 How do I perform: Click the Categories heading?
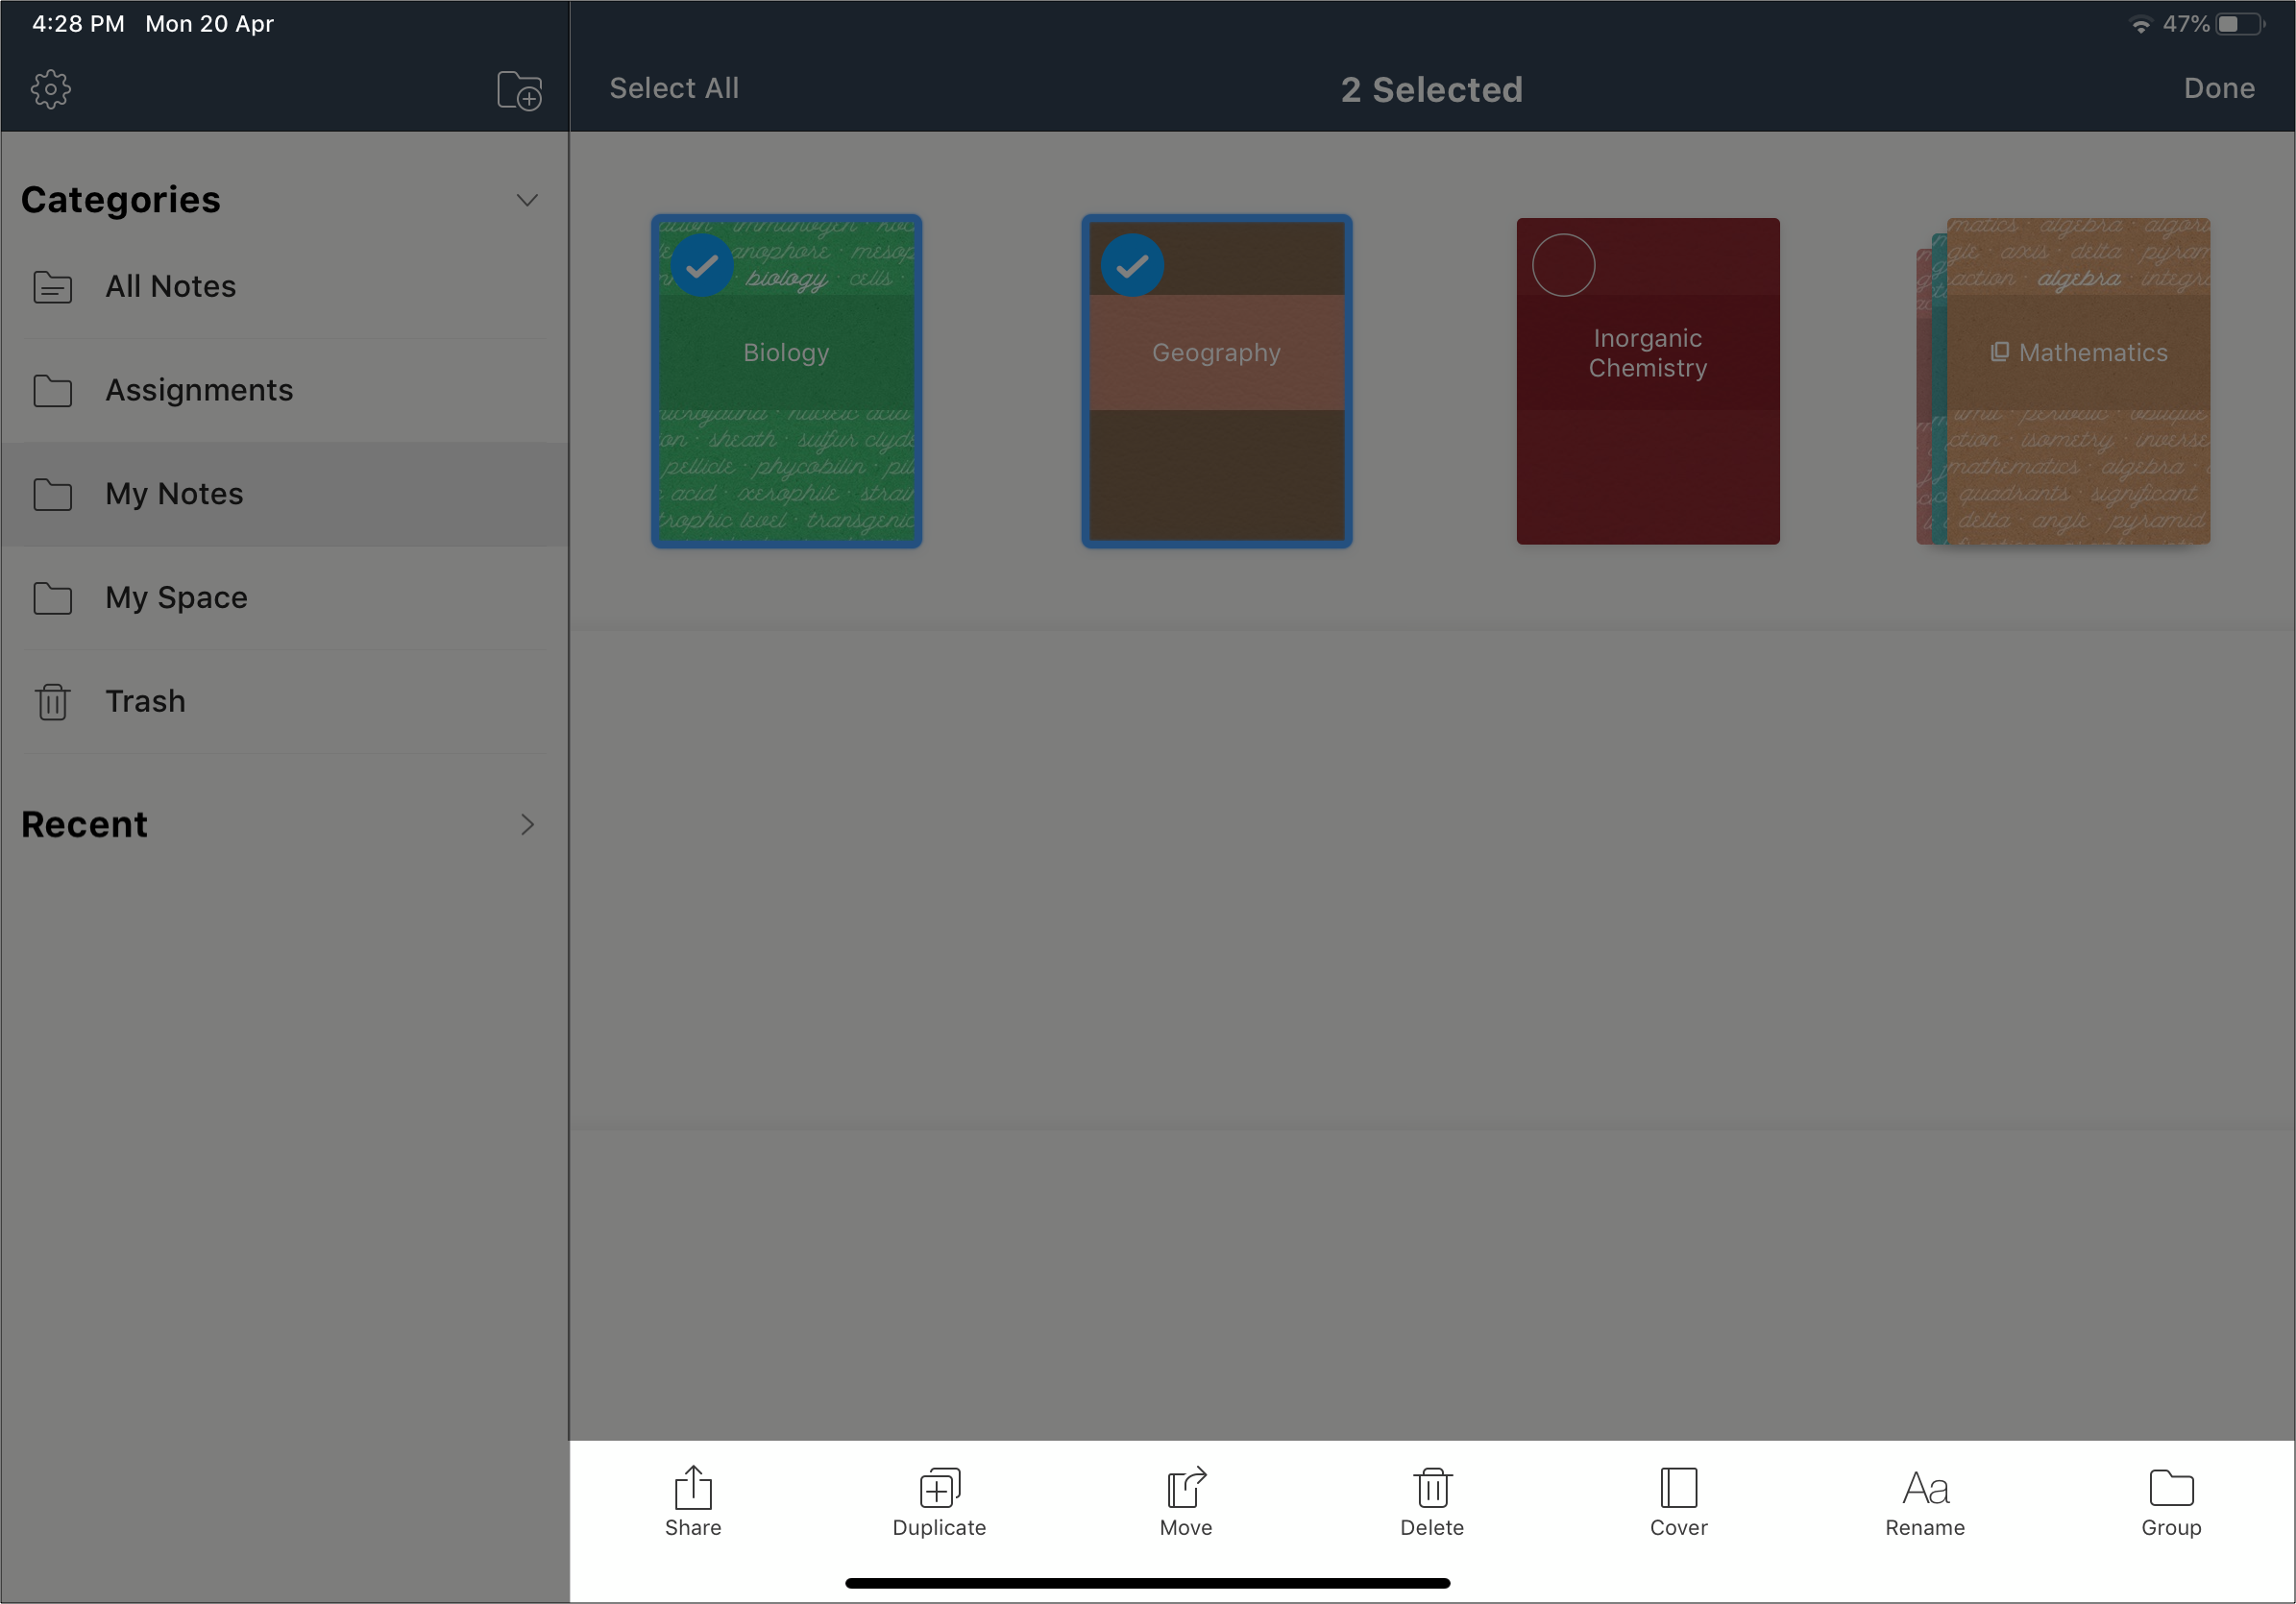[121, 200]
